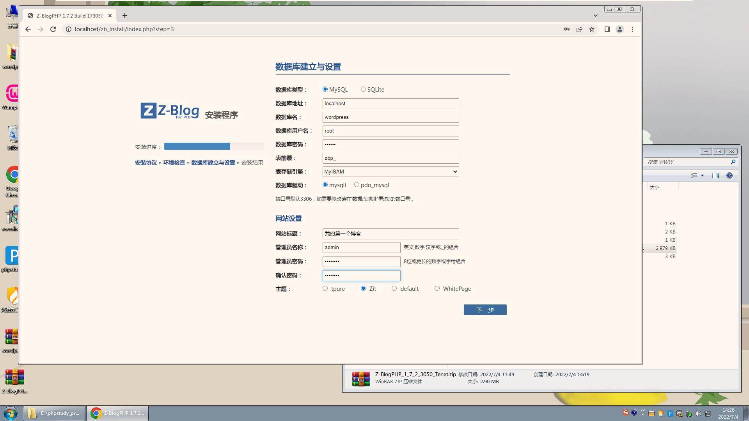The height and width of the screenshot is (421, 749).
Task: Open a new browser tab
Action: point(124,16)
